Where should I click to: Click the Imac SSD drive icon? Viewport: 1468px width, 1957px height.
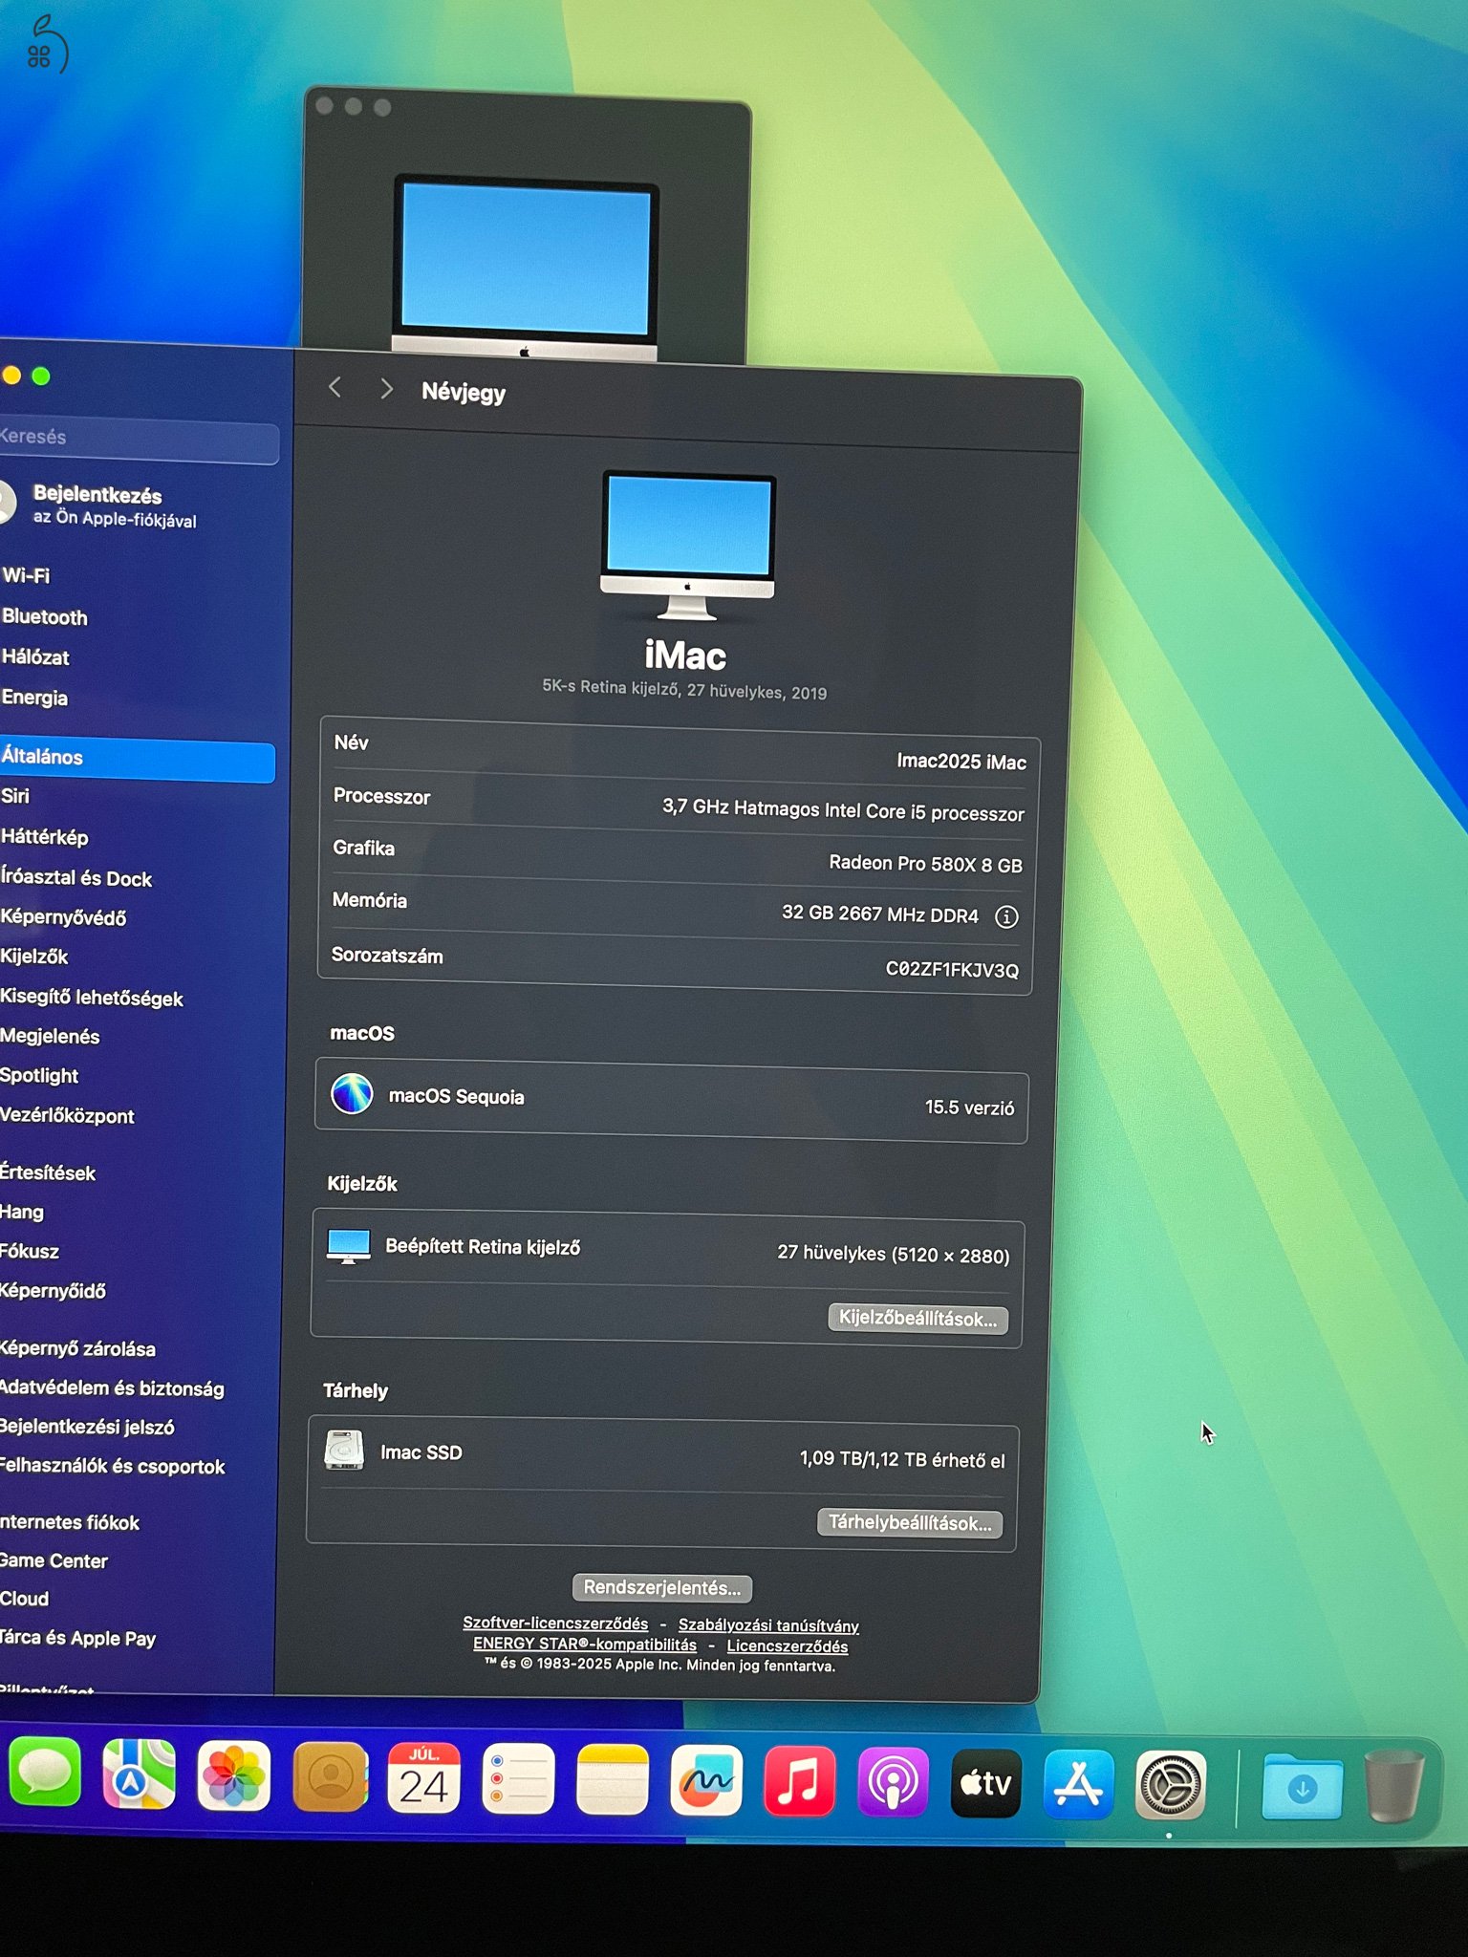pyautogui.click(x=344, y=1451)
